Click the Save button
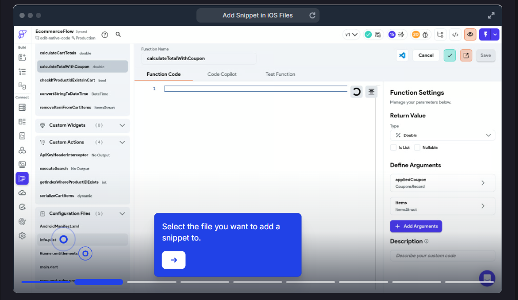518x300 pixels. pyautogui.click(x=485, y=55)
